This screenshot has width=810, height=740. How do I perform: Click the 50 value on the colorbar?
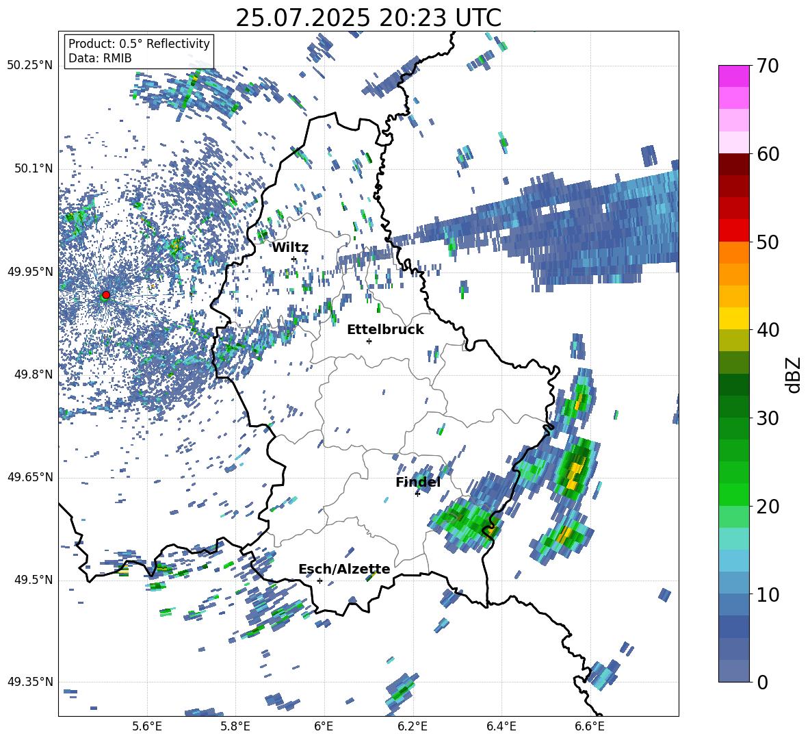click(767, 242)
